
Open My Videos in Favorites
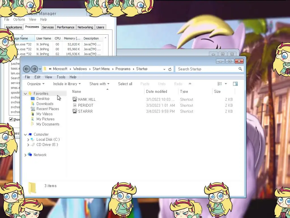coord(44,114)
